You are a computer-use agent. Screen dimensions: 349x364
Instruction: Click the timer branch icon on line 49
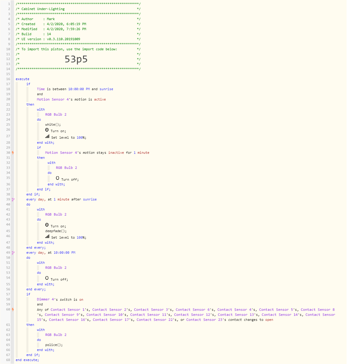coord(13,253)
